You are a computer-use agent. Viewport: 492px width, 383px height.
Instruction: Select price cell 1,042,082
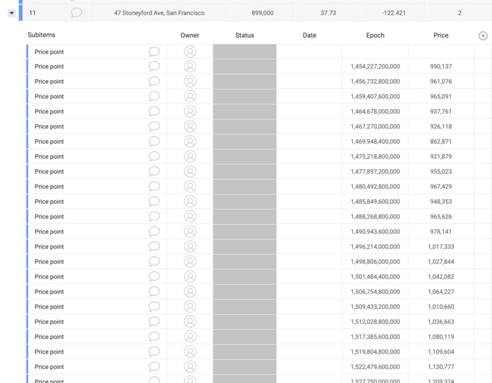pyautogui.click(x=441, y=277)
